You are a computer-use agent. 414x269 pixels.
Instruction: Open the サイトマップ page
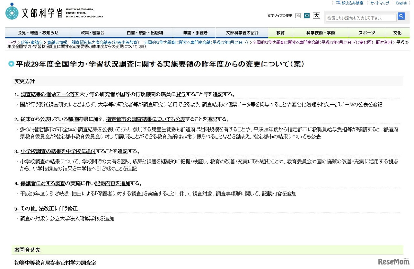tap(379, 3)
